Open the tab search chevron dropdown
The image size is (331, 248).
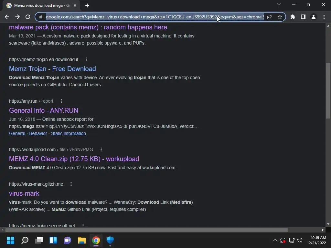pos(279,5)
